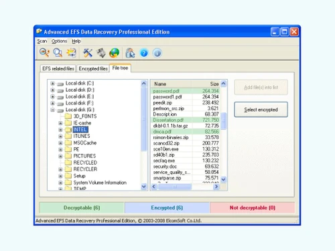Expand the IE-cashe folder

point(60,123)
